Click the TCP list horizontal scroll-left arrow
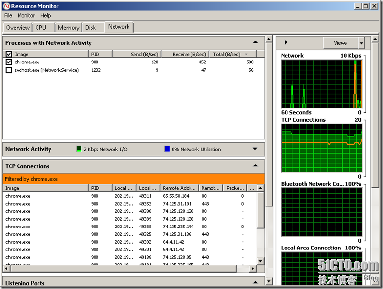 (6, 268)
